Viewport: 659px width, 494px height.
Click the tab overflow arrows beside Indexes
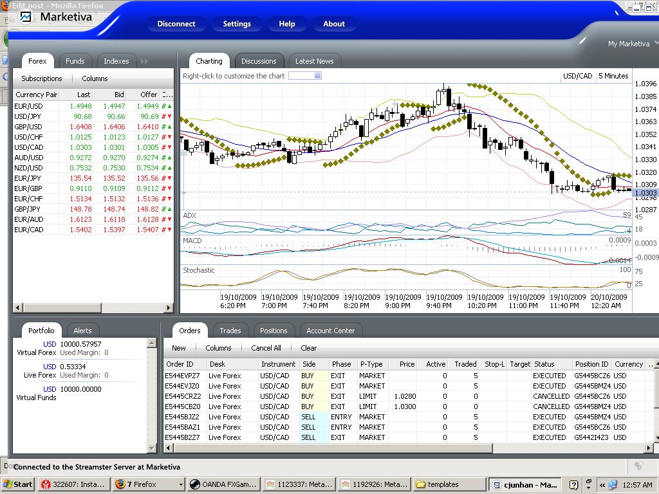[144, 61]
